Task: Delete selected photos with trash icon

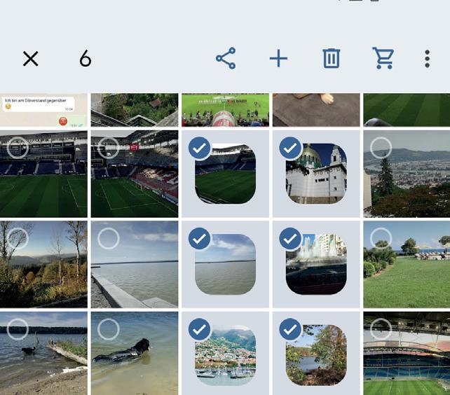Action: click(332, 59)
